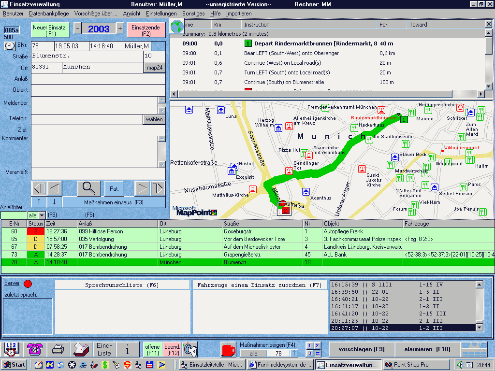
Task: Open the Einstellungen menu
Action: 161,14
